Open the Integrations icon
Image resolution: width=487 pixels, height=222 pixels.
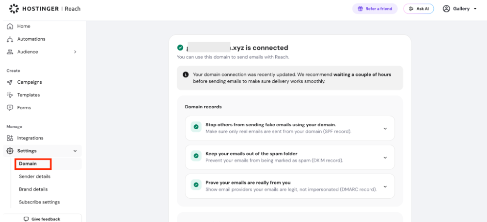coord(10,138)
